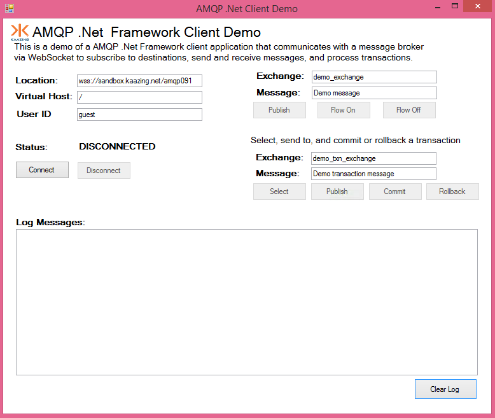Click the application icon in title bar

pyautogui.click(x=10, y=8)
